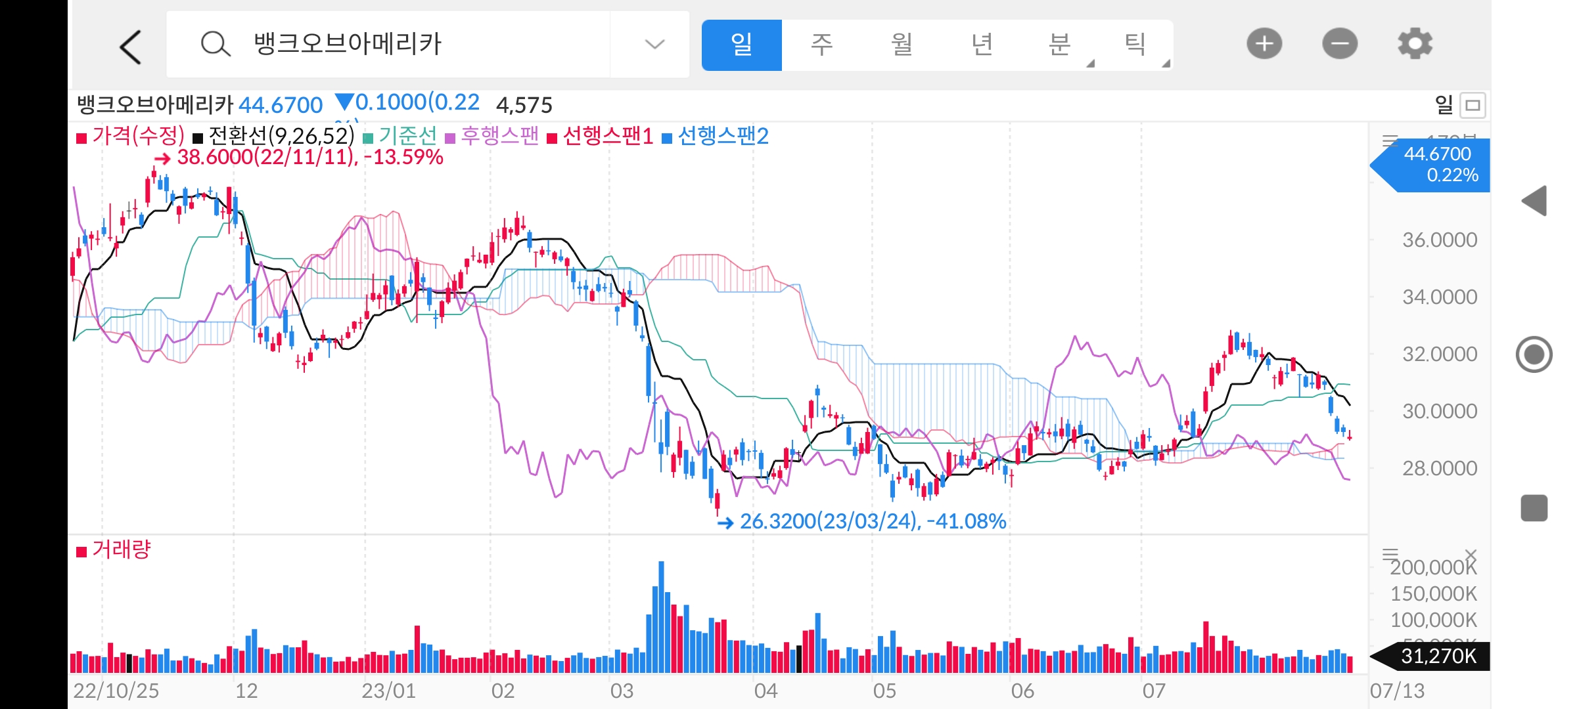This screenshot has height=709, width=1577.
Task: Close the volume pane with X
Action: click(x=1471, y=555)
